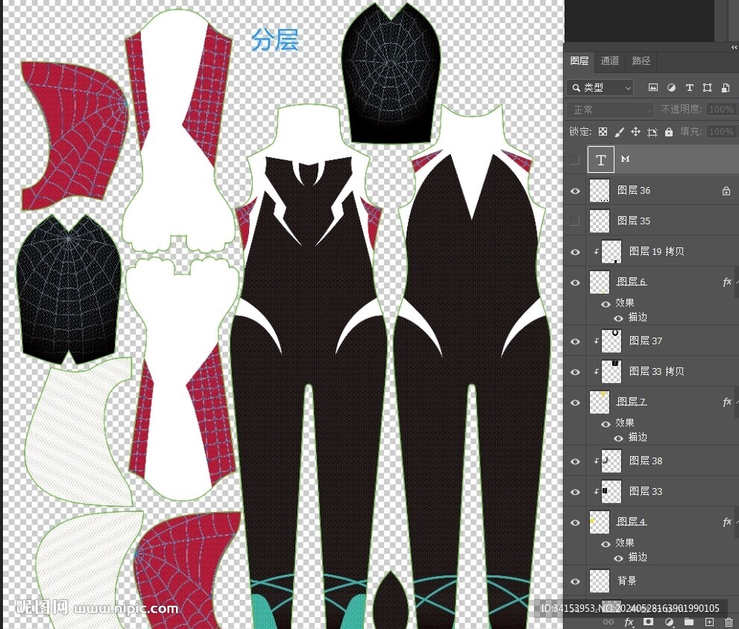
Task: Click the lock icon on 图层 36
Action: click(x=726, y=191)
